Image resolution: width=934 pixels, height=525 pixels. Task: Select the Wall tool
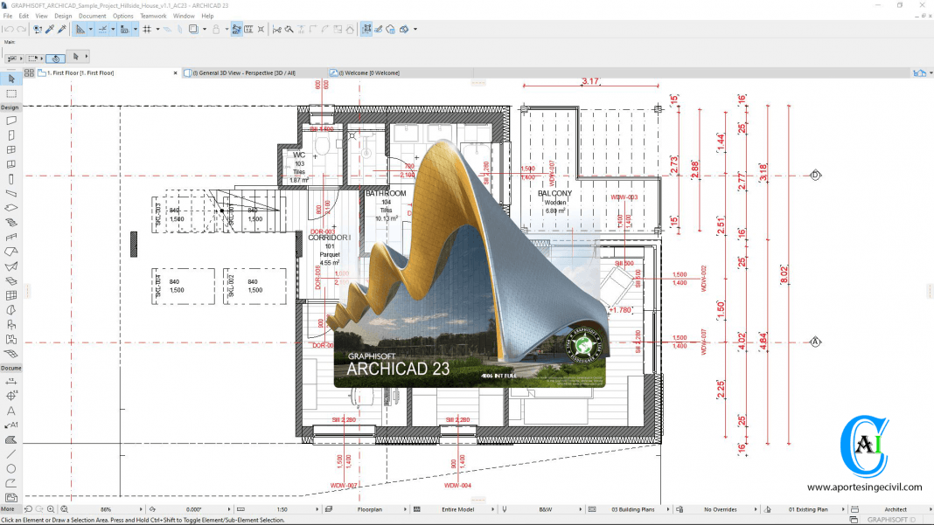click(10, 120)
